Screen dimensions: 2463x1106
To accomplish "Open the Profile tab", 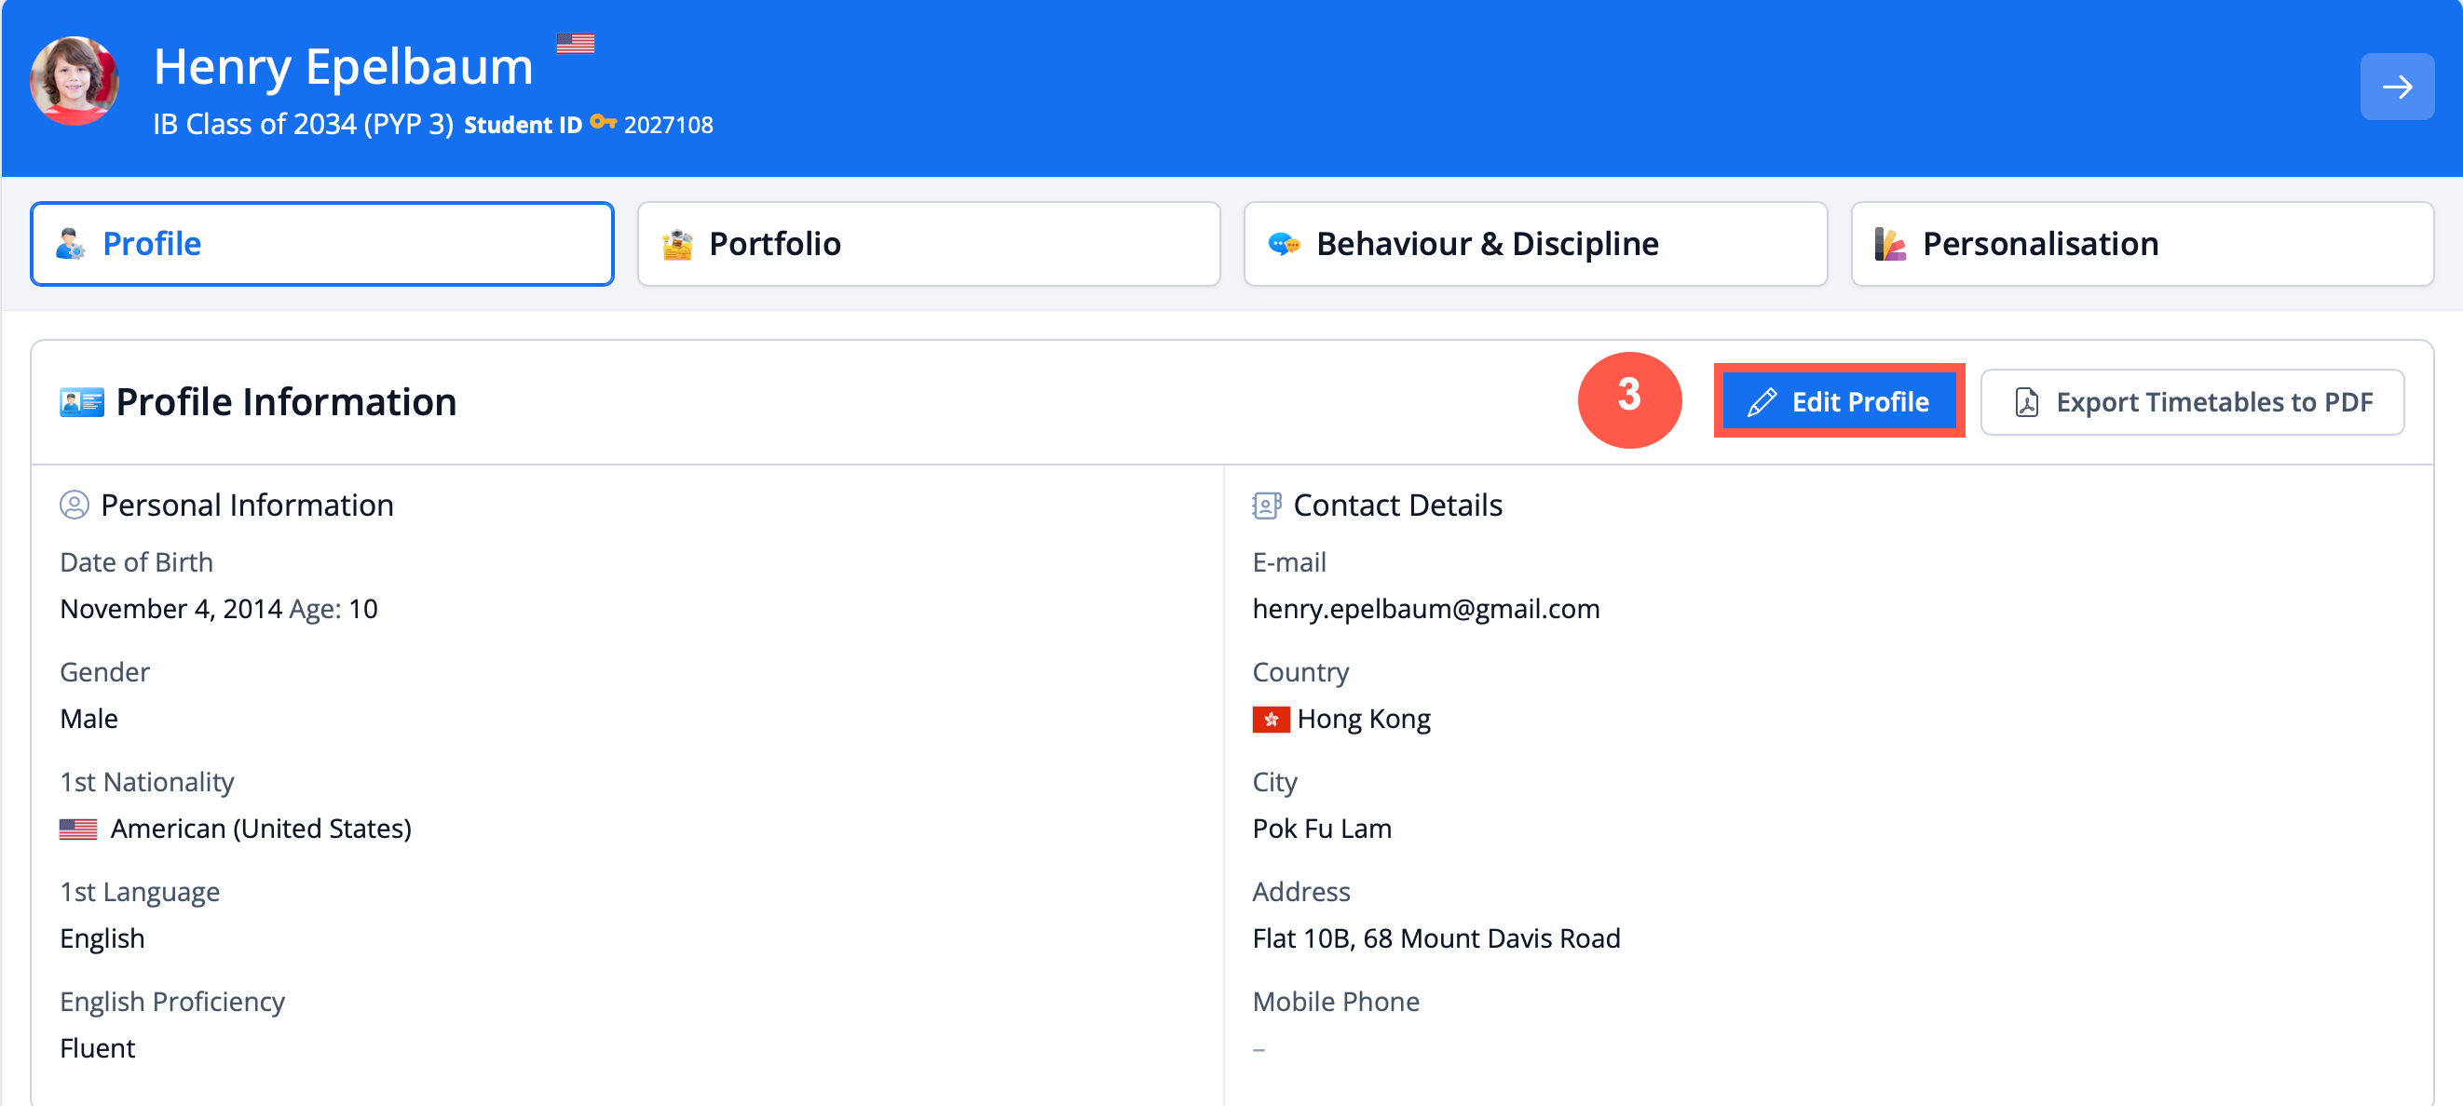I will click(321, 244).
